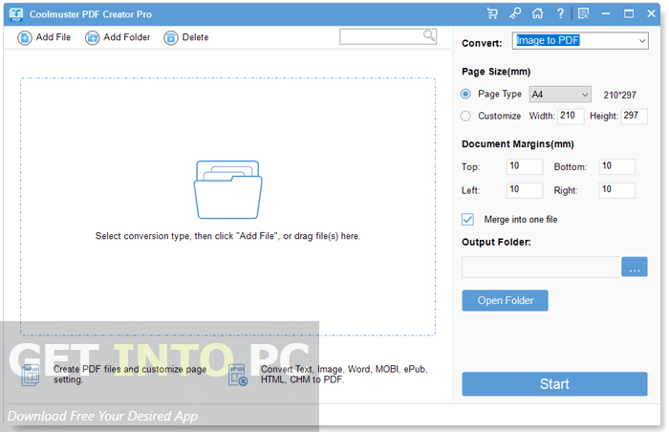Click the Page Size(mm) heading

coord(496,72)
